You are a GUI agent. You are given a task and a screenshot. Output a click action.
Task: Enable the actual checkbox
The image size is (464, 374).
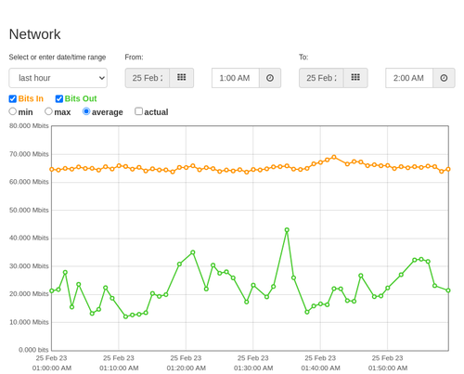coord(139,111)
